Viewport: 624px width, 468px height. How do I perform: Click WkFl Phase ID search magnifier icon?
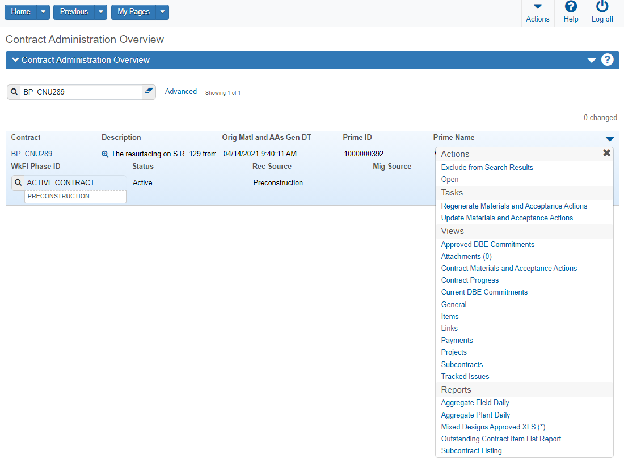(19, 183)
